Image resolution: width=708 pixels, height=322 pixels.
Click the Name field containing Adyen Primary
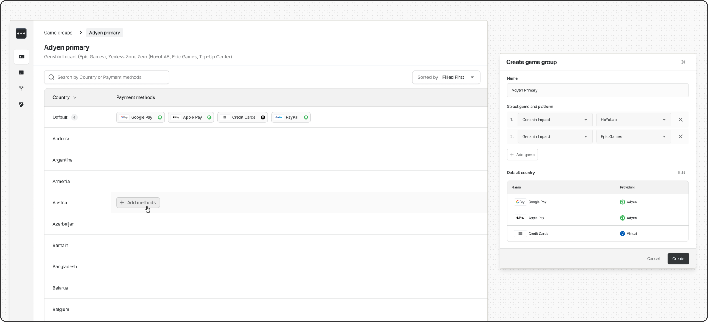(597, 90)
